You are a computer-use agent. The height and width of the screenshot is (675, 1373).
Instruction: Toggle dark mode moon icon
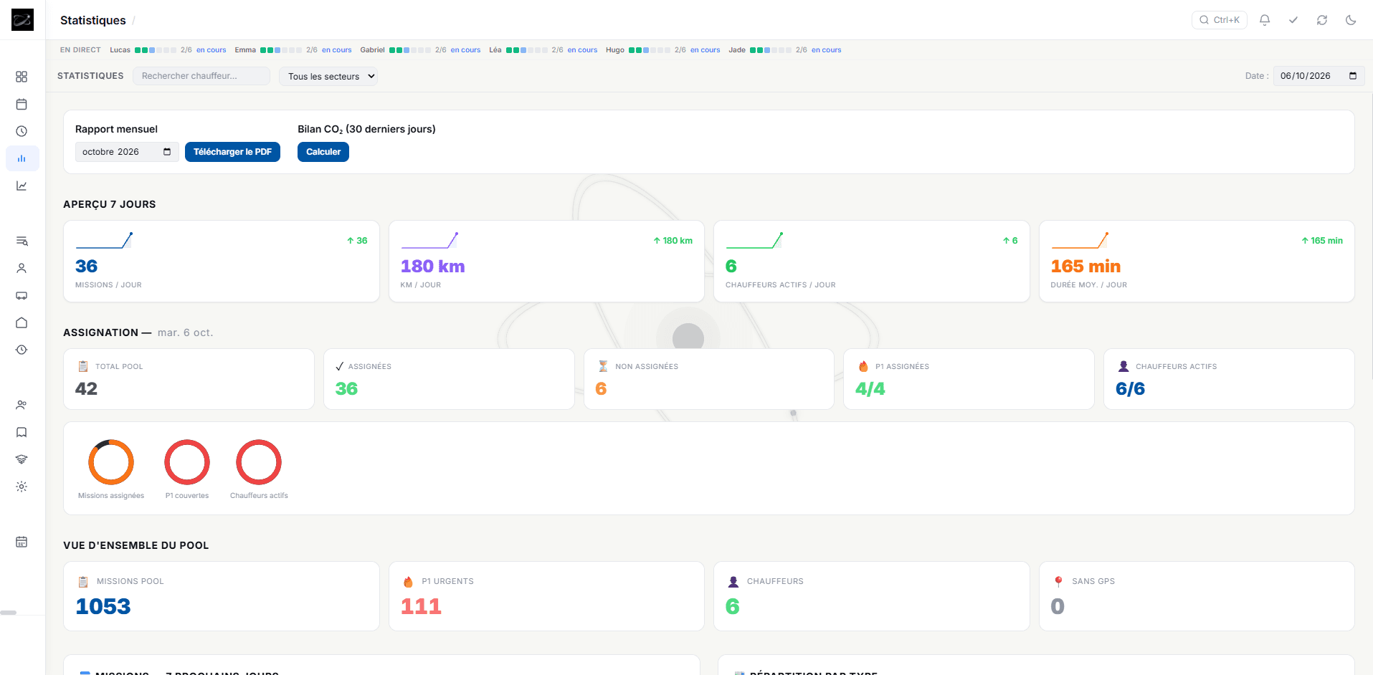(1351, 20)
